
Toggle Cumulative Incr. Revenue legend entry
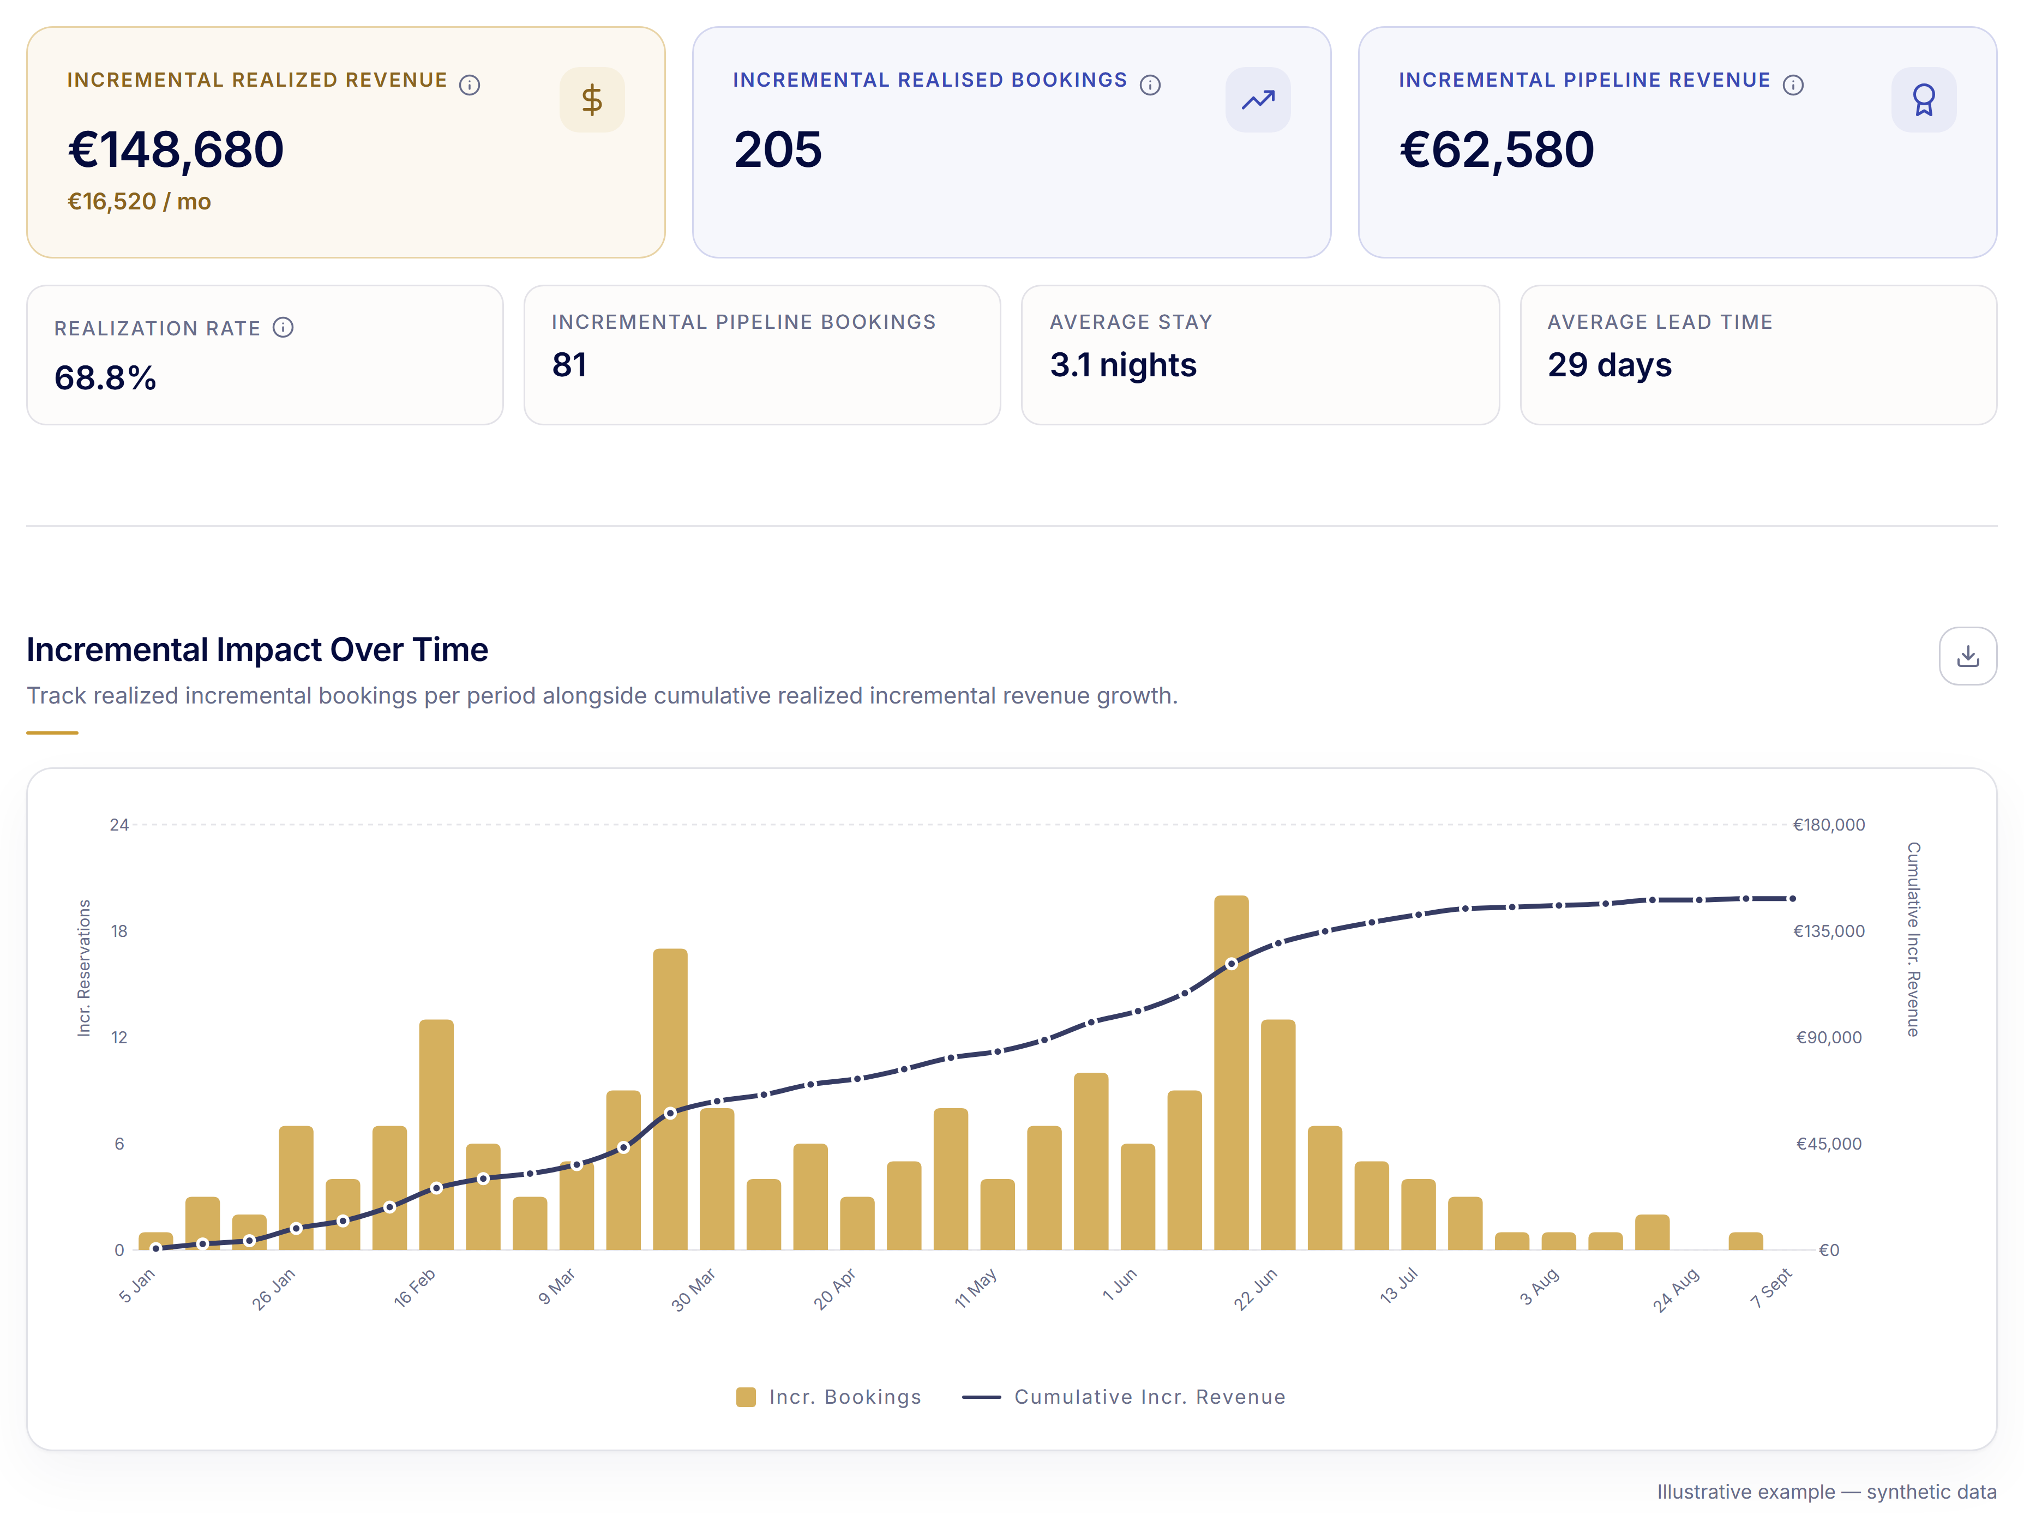(1125, 1397)
